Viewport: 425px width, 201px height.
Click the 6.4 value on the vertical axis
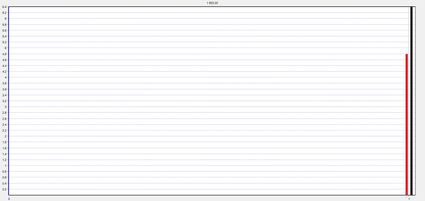coord(4,7)
